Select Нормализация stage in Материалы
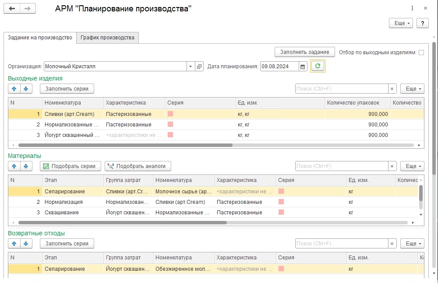Screen dimensions: 438x283 point(64,202)
